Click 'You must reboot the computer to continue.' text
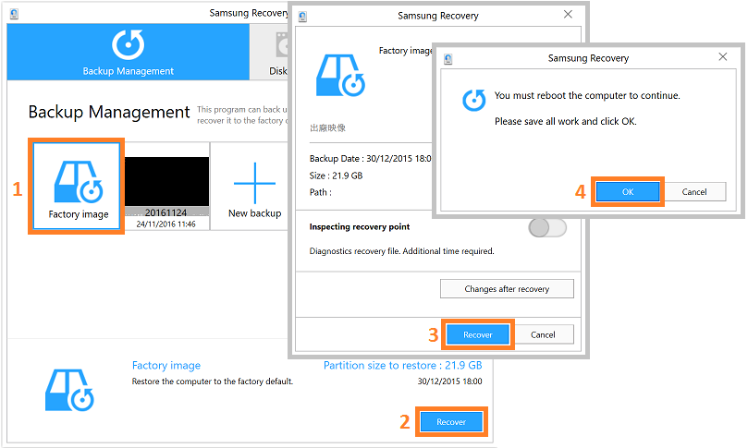 tap(587, 95)
